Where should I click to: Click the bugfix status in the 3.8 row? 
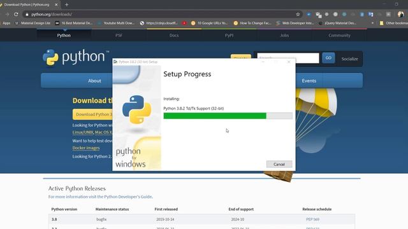pyautogui.click(x=101, y=219)
